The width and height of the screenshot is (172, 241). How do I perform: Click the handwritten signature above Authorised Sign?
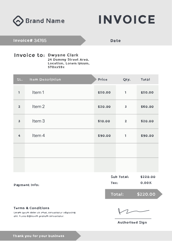[133, 211]
